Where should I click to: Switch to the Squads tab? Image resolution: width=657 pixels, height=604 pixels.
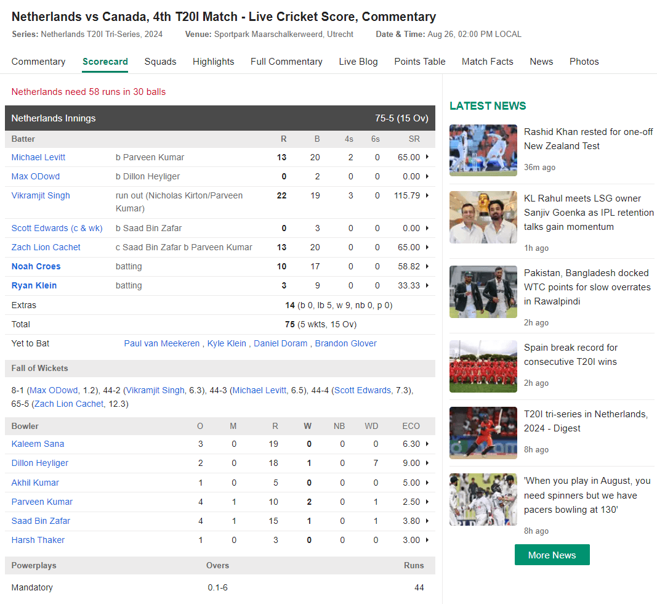160,62
